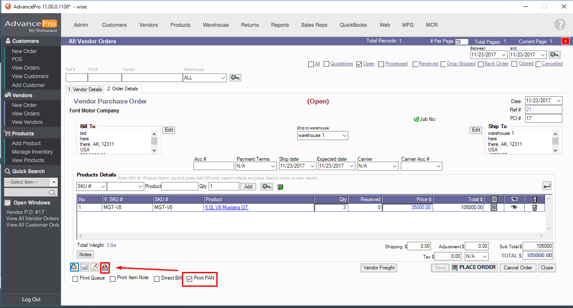The height and width of the screenshot is (308, 573).
Task: Uncheck the Print PAN checkbox
Action: pyautogui.click(x=189, y=279)
